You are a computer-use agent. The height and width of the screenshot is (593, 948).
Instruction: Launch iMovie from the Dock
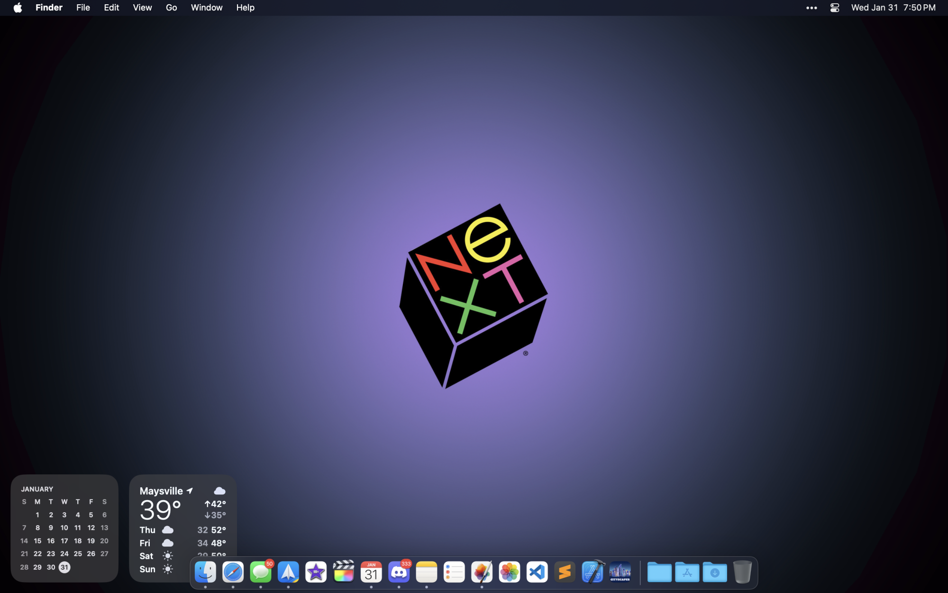click(316, 572)
